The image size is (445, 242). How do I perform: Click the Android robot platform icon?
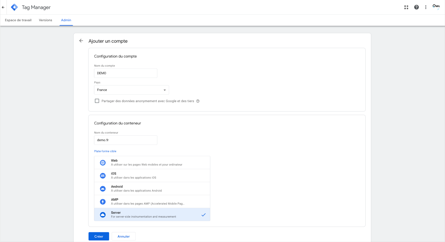103,189
